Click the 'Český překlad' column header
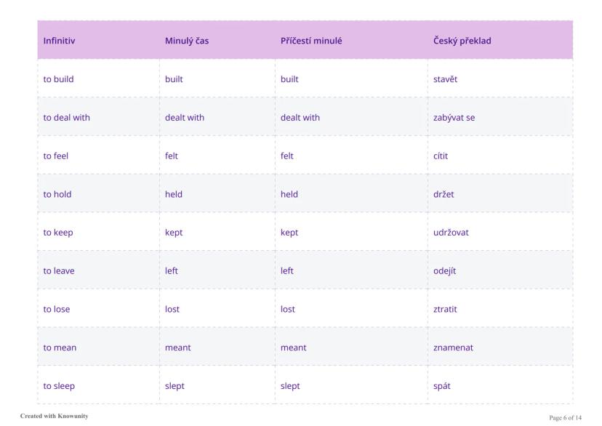Viewport: 602px width, 426px height. [x=462, y=41]
